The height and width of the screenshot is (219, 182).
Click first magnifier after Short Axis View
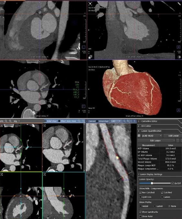tap(79, 121)
